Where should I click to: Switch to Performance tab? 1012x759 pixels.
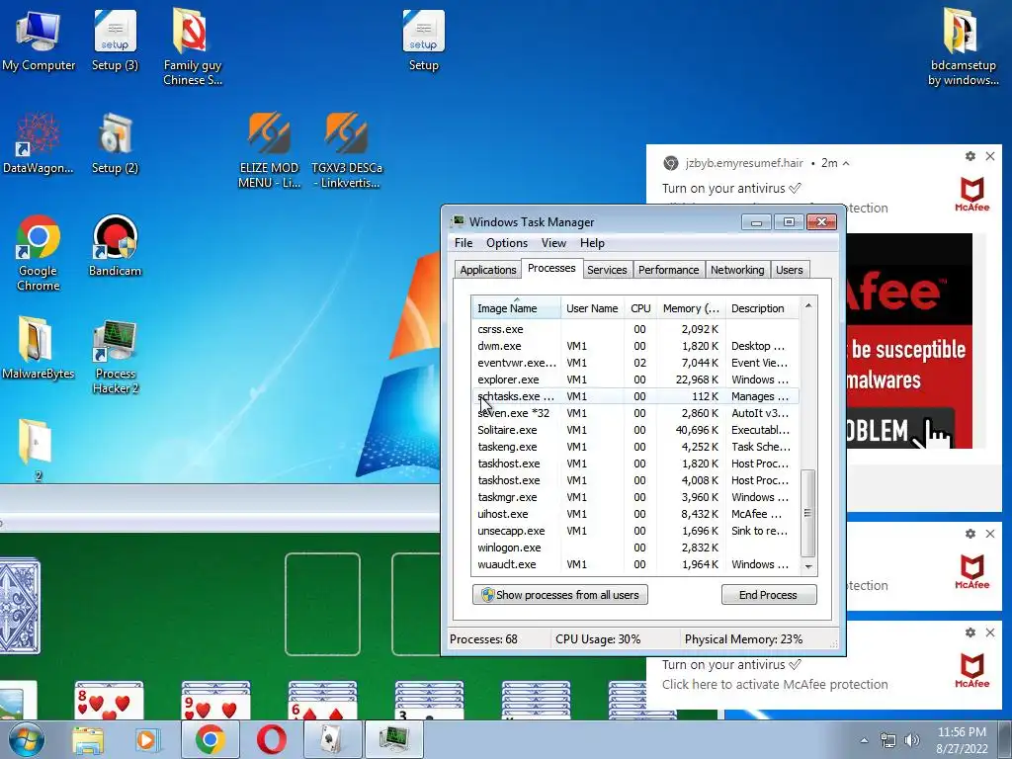[668, 270]
